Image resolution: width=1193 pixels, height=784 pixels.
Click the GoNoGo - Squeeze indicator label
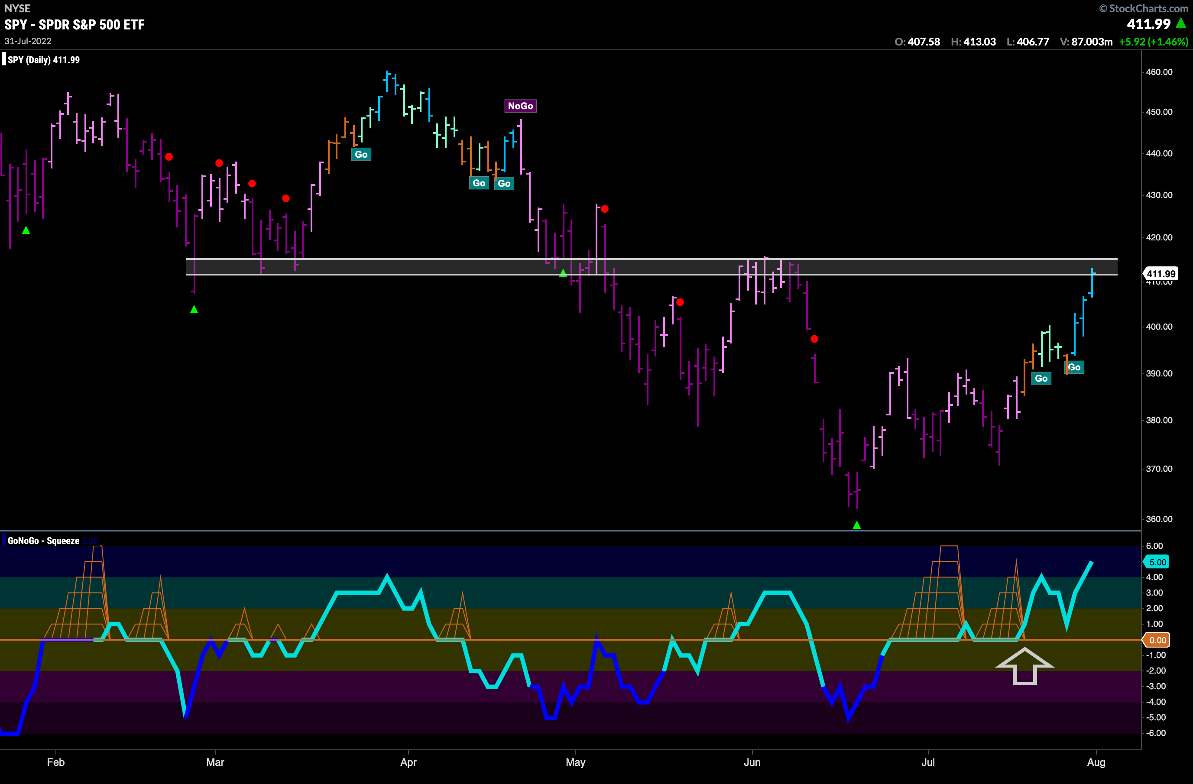click(43, 541)
